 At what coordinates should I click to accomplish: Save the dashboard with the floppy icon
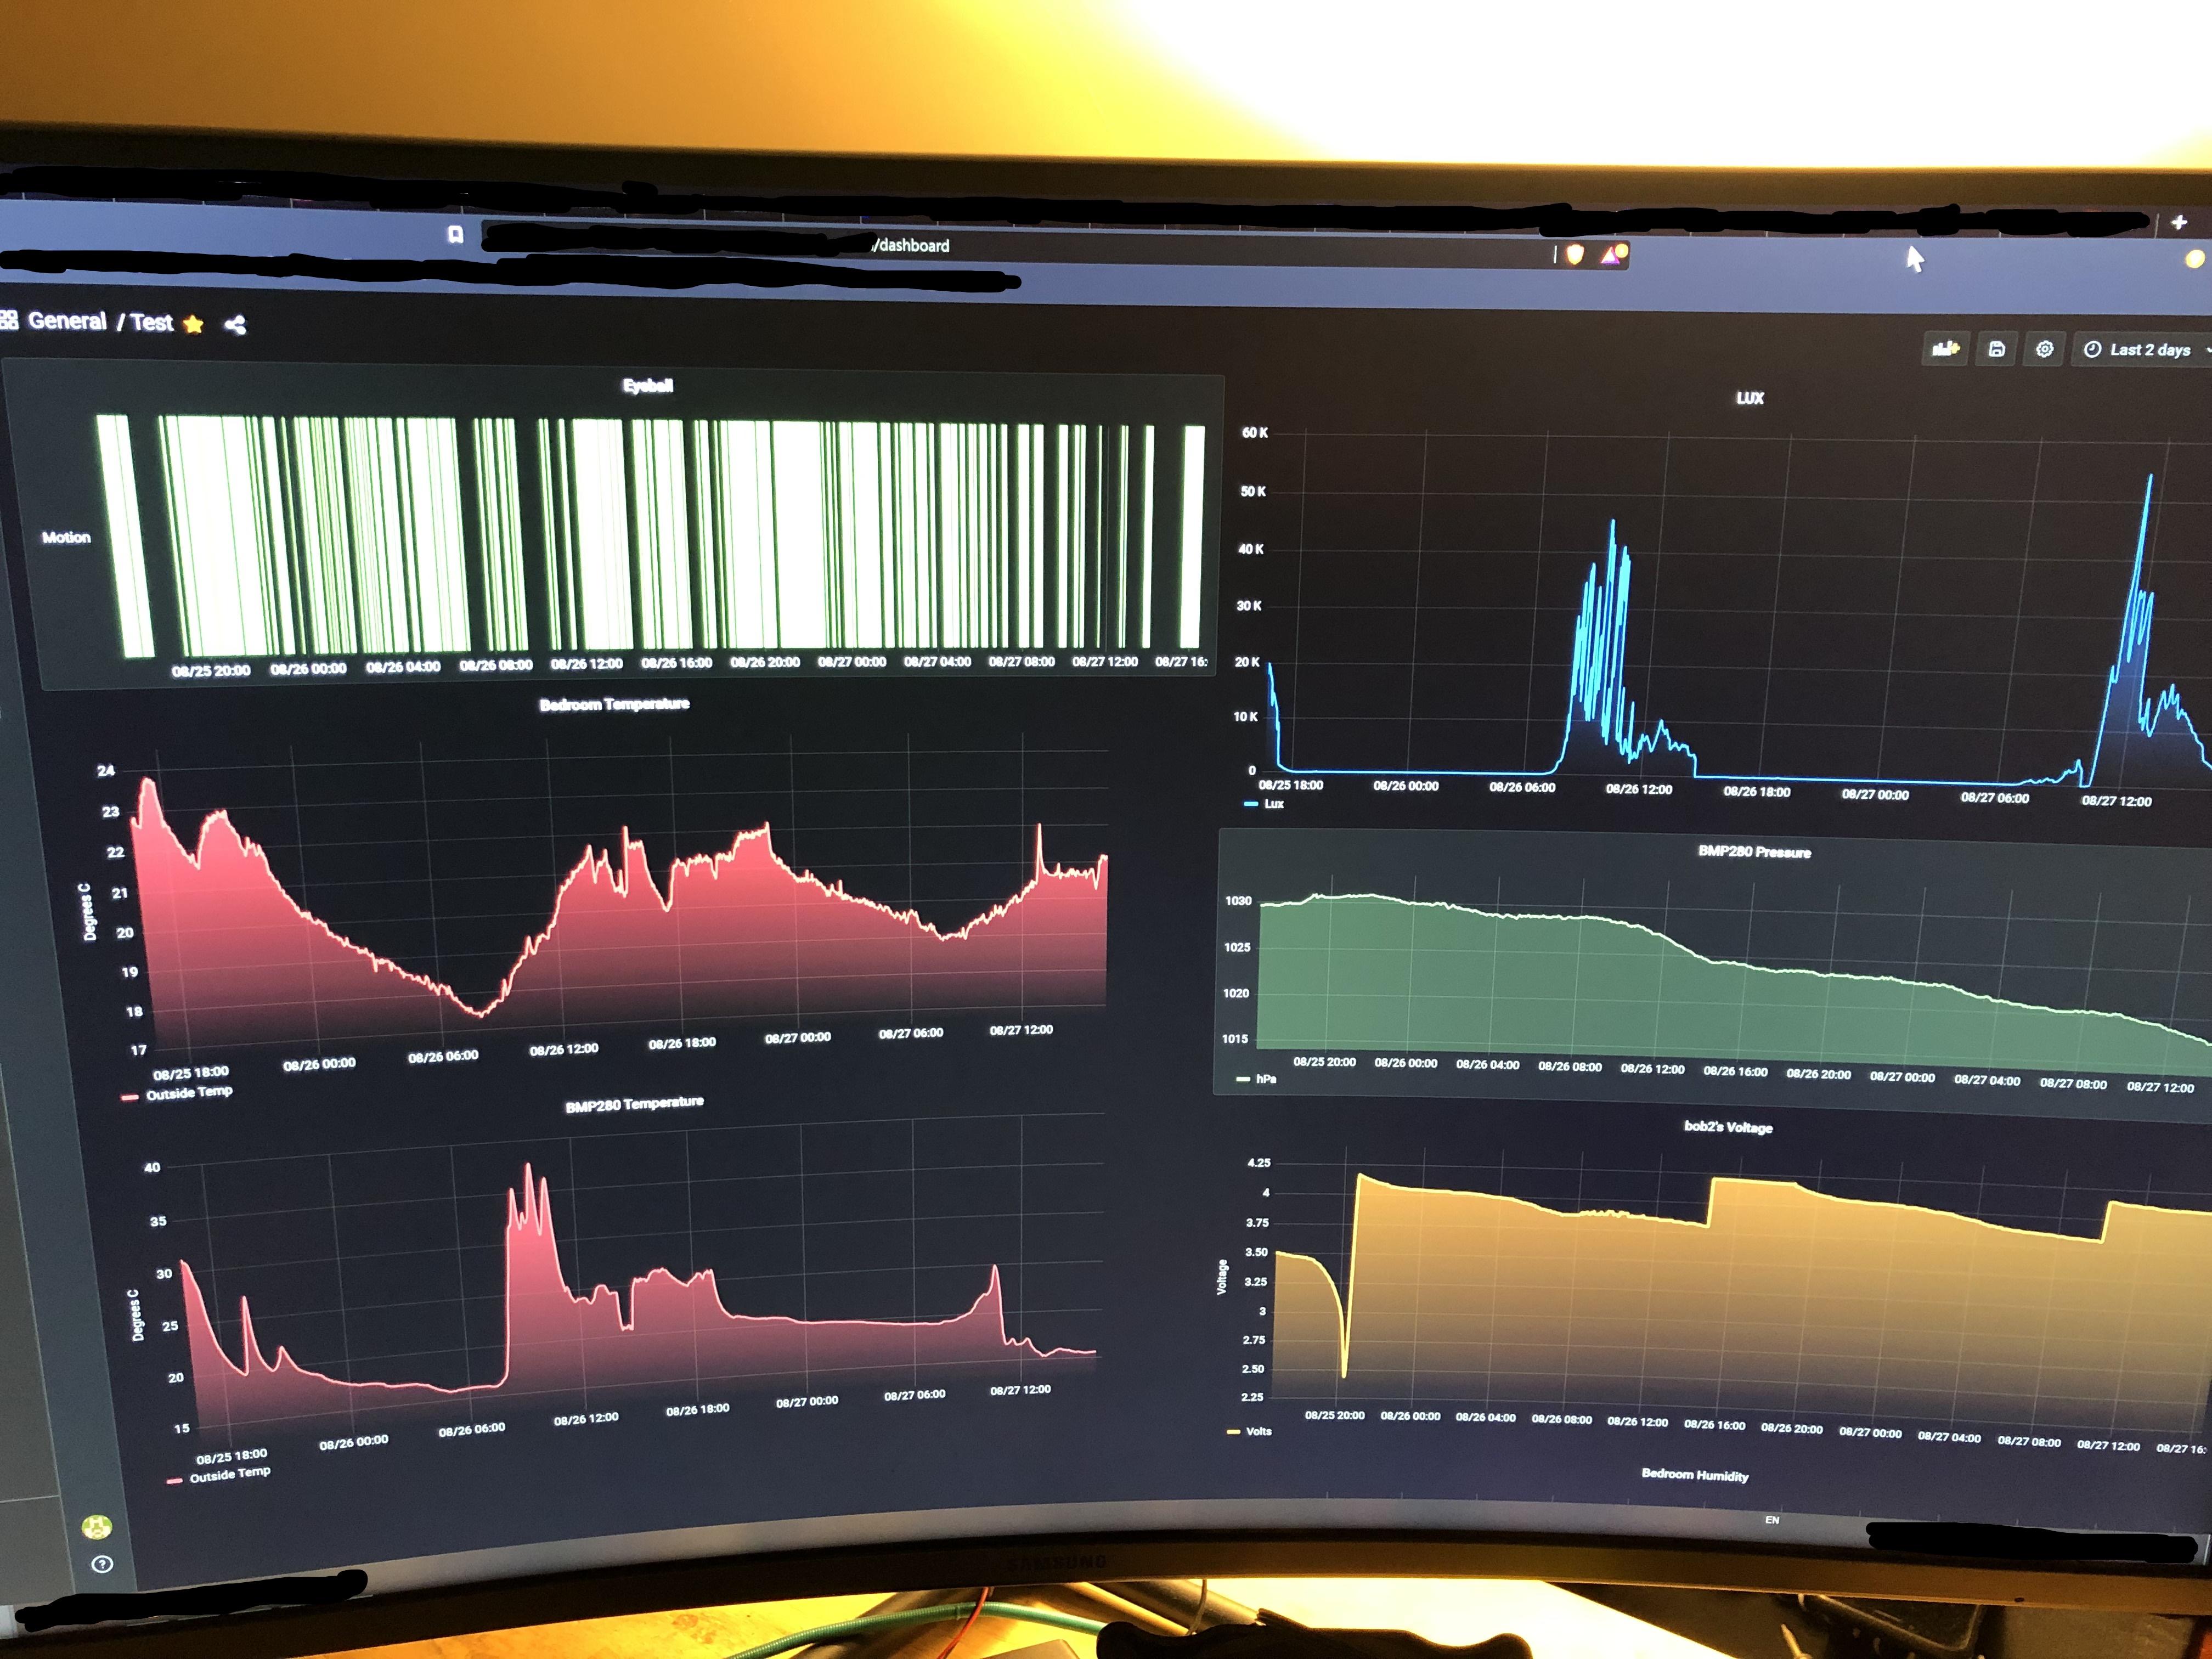pyautogui.click(x=1996, y=349)
